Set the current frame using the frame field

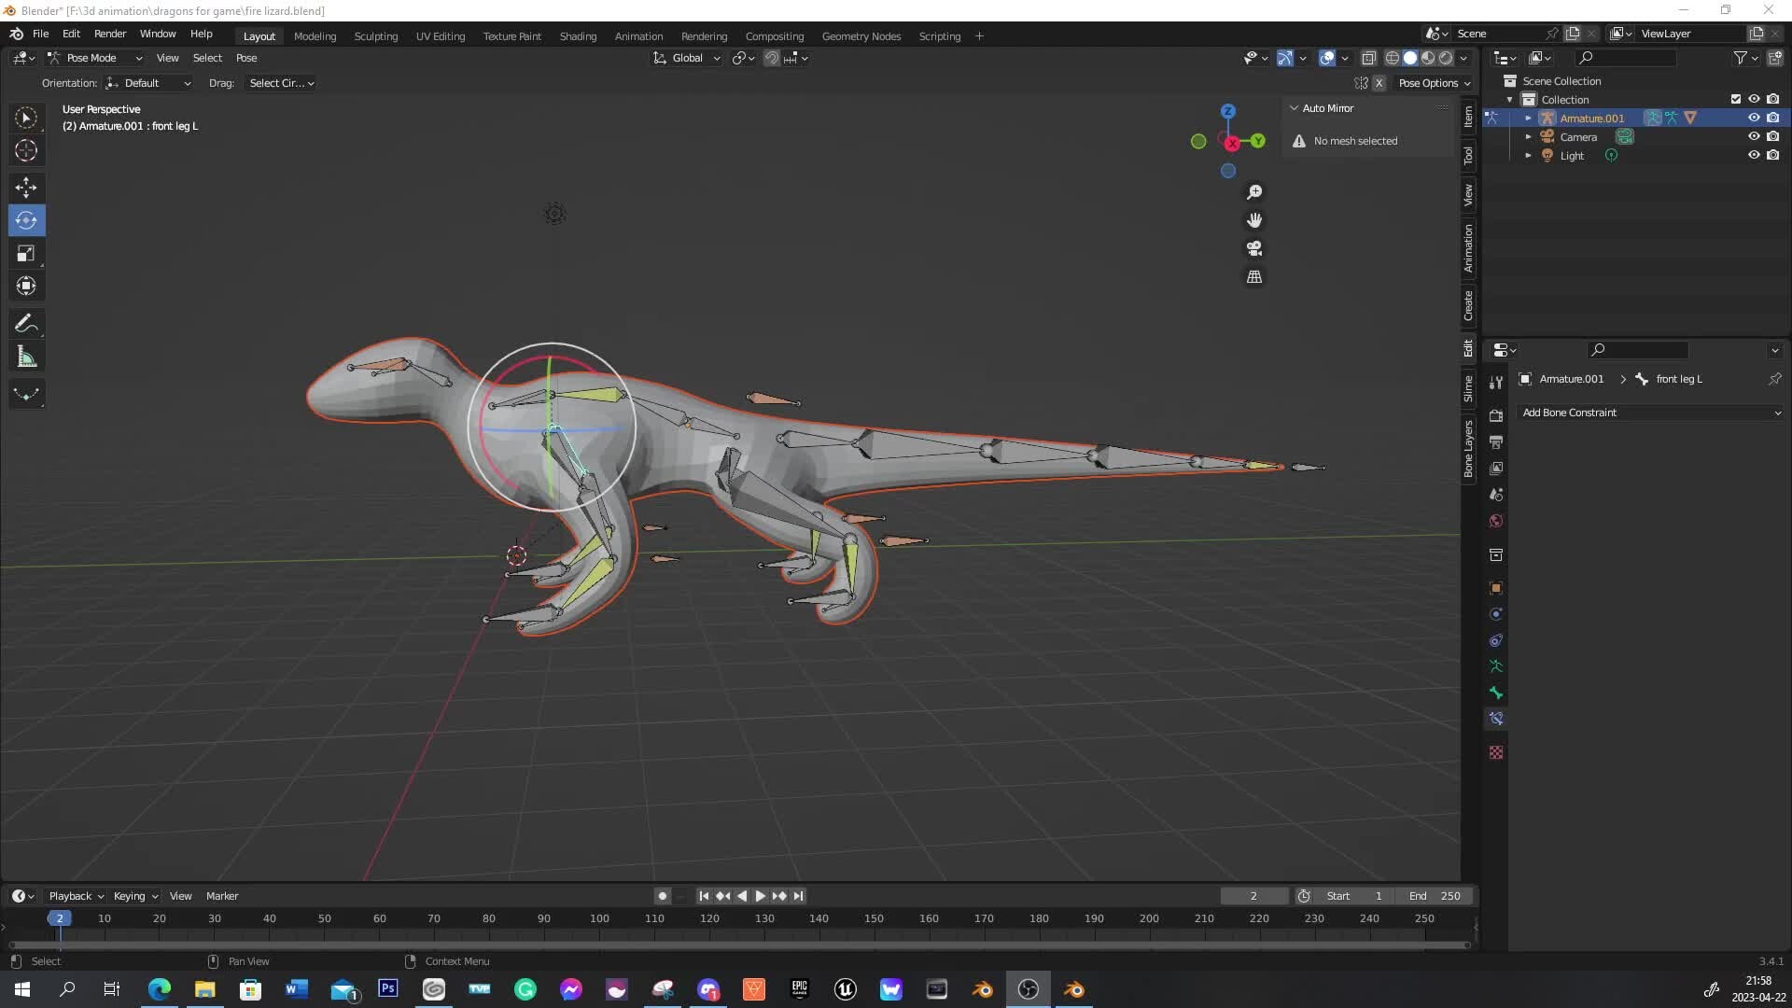(x=1253, y=895)
